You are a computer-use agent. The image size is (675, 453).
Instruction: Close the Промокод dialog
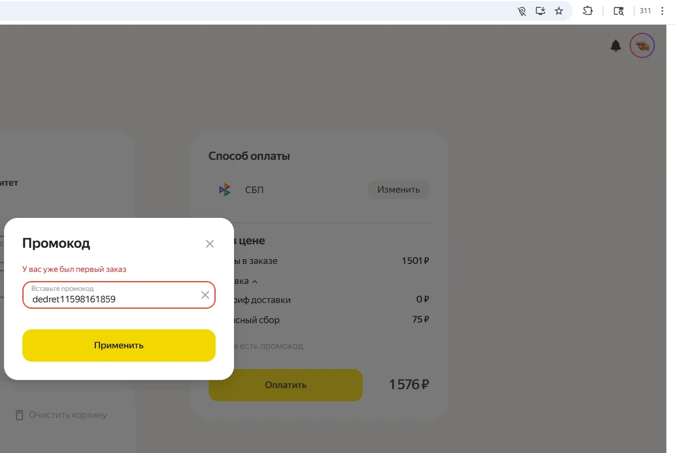pos(210,244)
